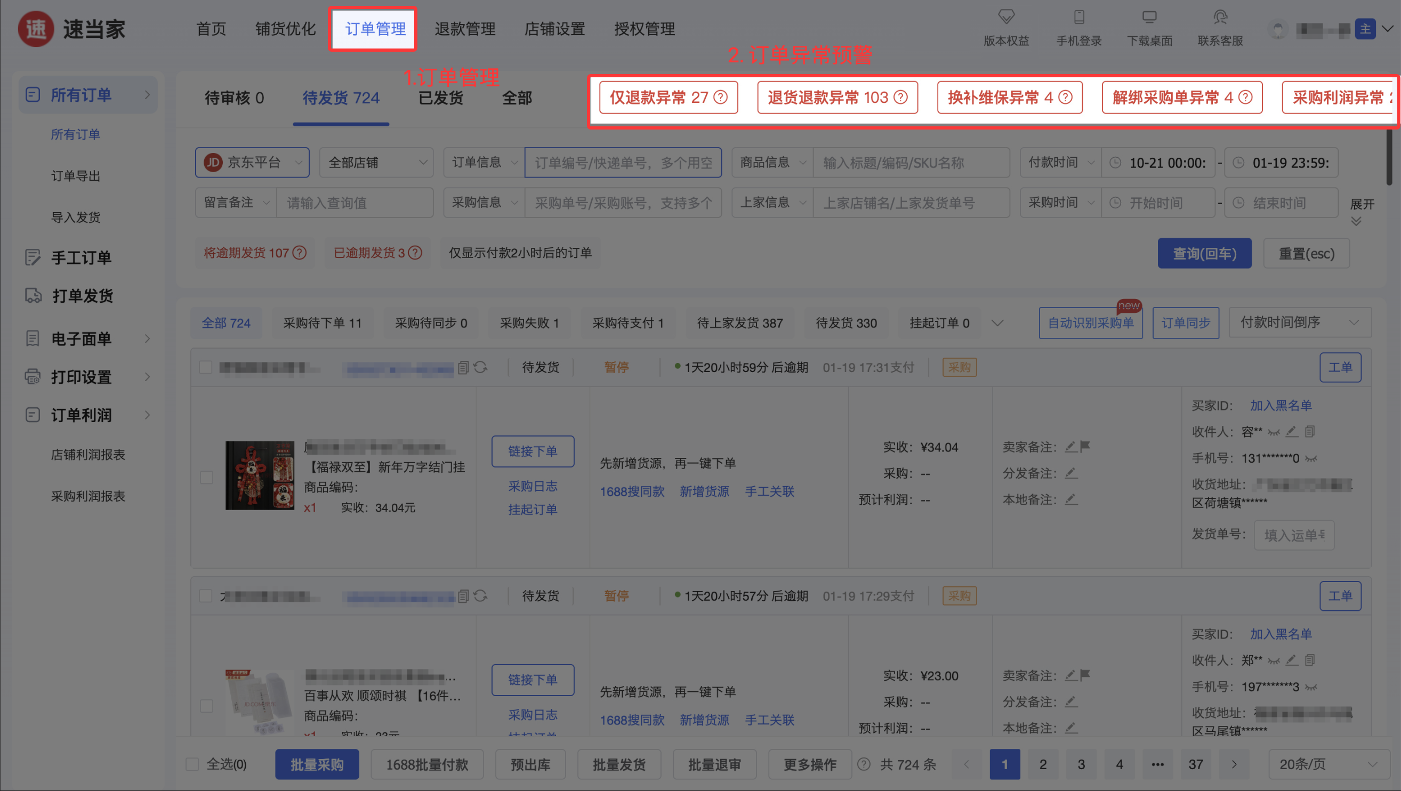The height and width of the screenshot is (791, 1401).
Task: Click the 查询(回车) button
Action: pos(1204,253)
